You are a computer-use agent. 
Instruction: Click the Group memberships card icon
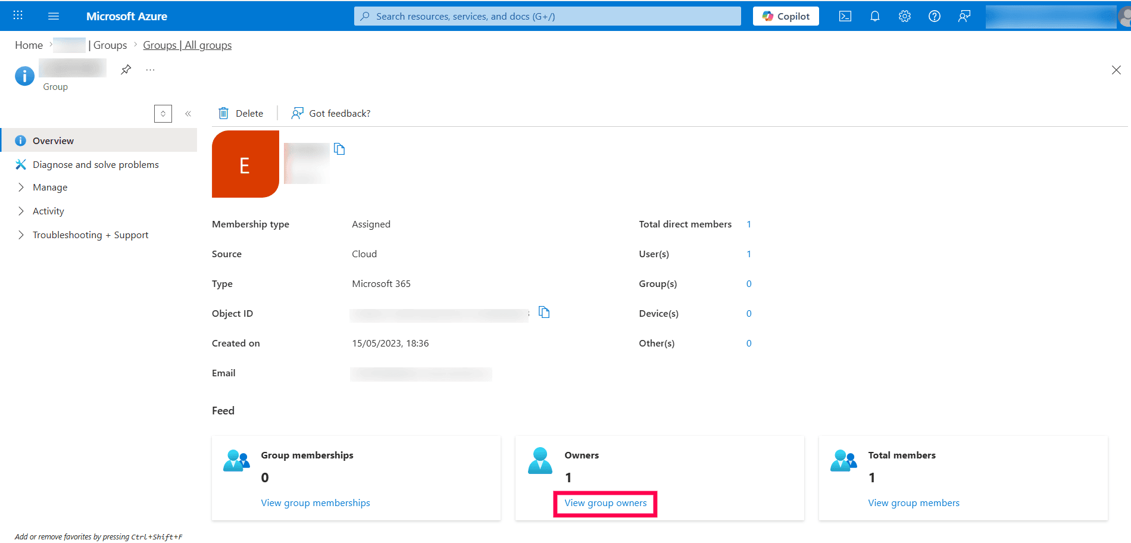[236, 461]
